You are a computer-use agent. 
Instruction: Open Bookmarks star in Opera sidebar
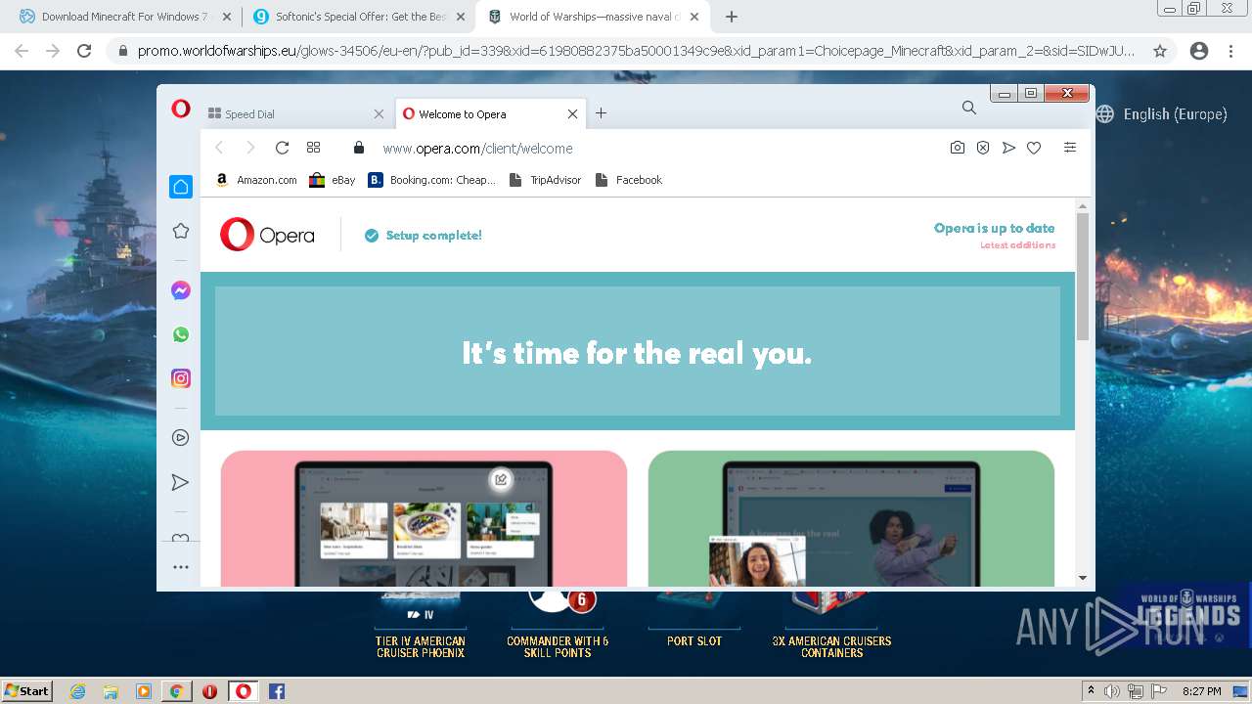[x=181, y=231]
